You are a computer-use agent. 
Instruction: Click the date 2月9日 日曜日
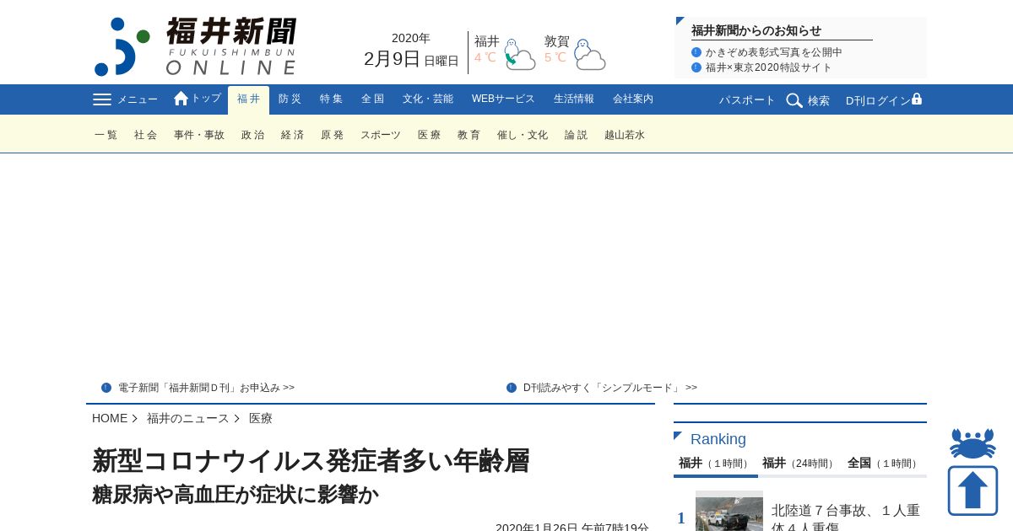coord(411,59)
